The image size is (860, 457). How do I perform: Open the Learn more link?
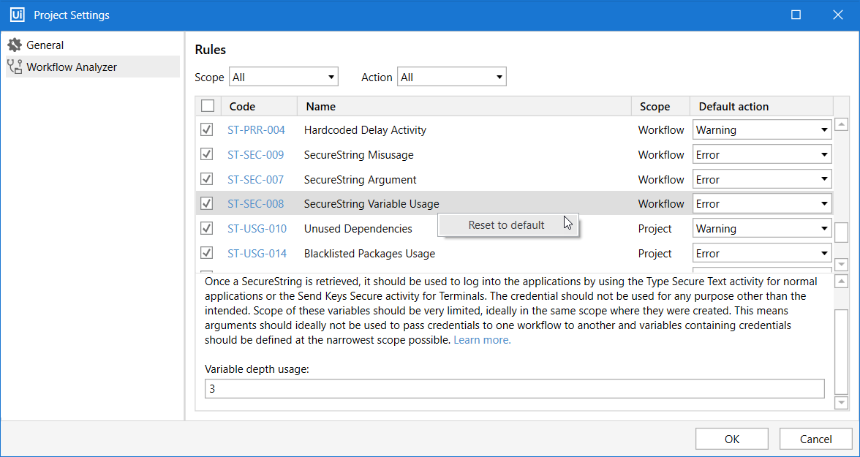pyautogui.click(x=482, y=340)
